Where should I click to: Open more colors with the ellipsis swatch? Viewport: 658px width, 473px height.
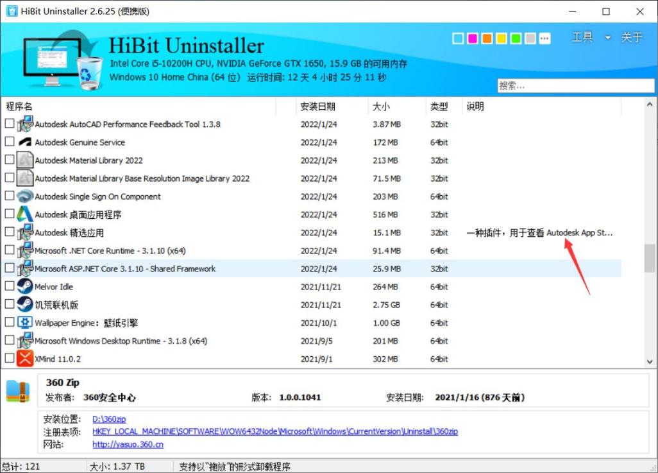tap(544, 39)
